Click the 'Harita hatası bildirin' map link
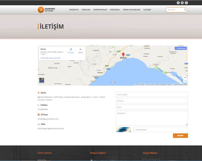 coord(180,85)
